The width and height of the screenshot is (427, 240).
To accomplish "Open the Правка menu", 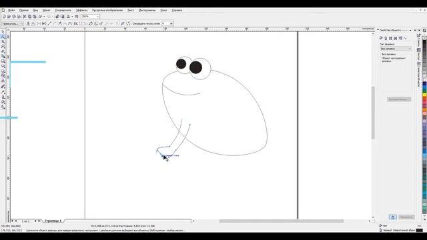I will click(x=24, y=10).
